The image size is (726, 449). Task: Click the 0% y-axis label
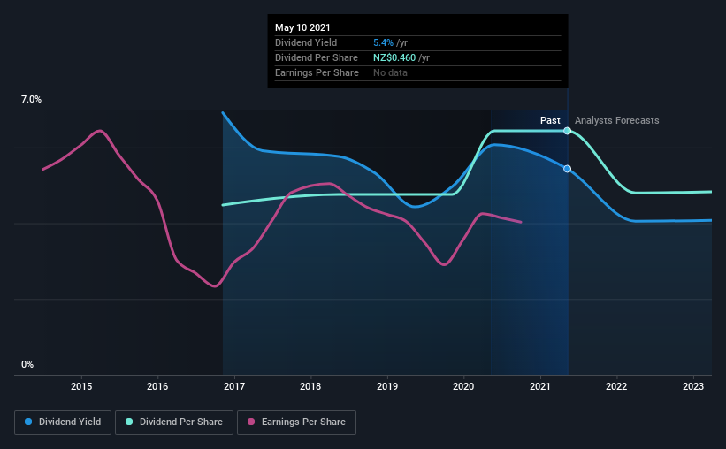pos(27,365)
